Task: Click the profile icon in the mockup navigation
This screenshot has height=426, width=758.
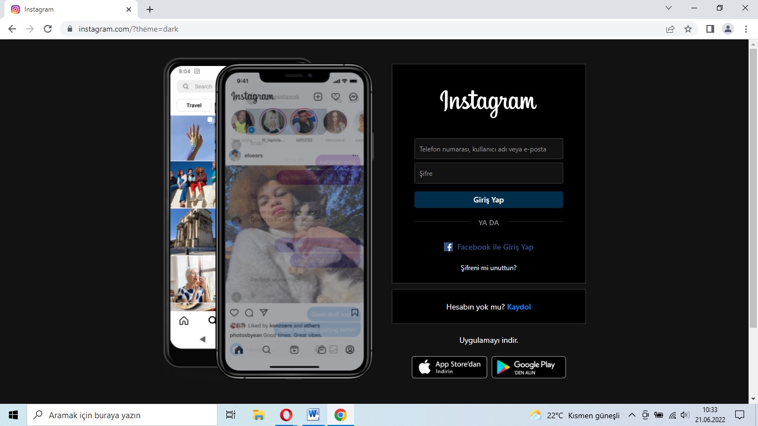Action: click(350, 349)
